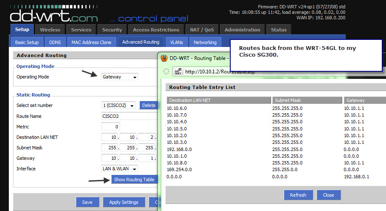Select destination 10.10.1.0 in routing table
This screenshot has width=386, height=211.
(x=177, y=156)
